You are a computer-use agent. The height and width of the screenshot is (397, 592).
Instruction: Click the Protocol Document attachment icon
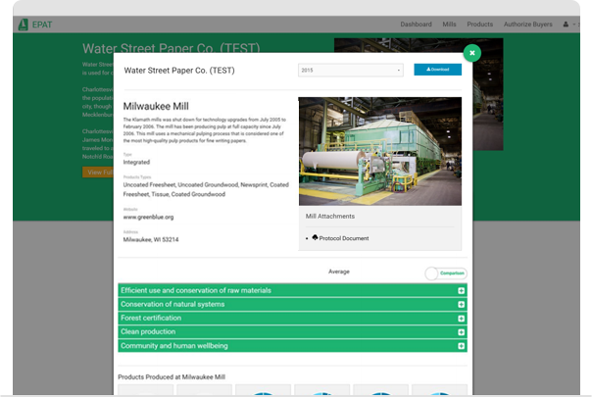coord(315,237)
